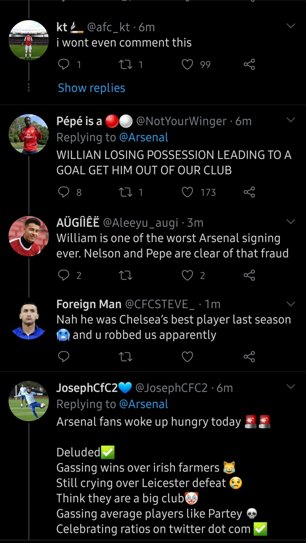Like the tweet by kt
This screenshot has height=543, width=306.
pos(187,65)
